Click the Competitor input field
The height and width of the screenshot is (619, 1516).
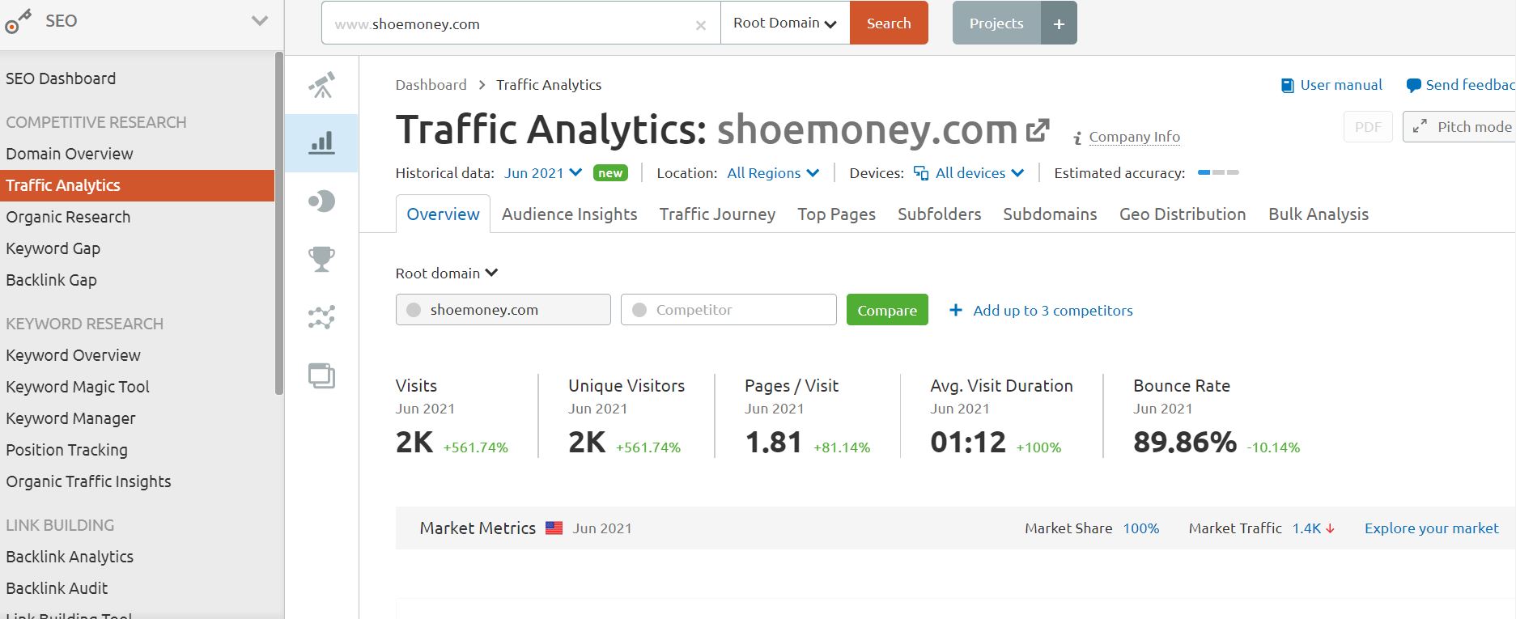coord(728,310)
